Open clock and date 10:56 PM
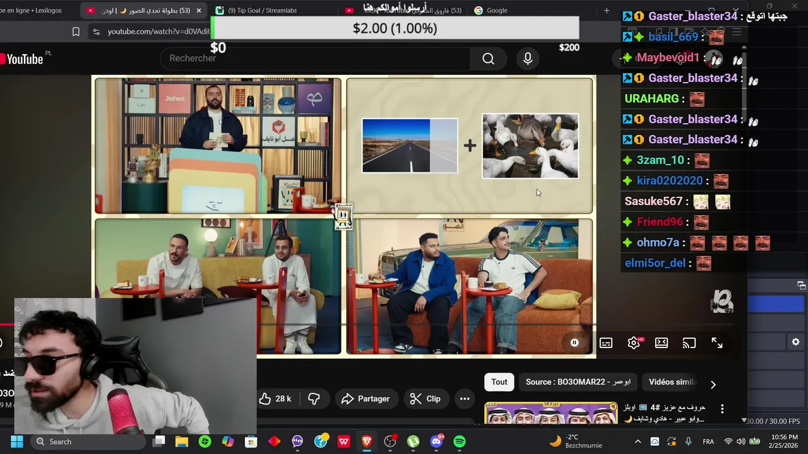808x454 pixels. [784, 441]
